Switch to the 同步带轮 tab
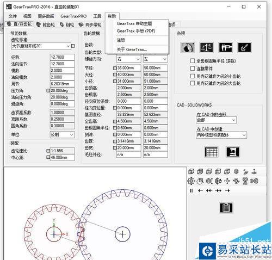The height and width of the screenshot is (260, 272). tap(90, 24)
